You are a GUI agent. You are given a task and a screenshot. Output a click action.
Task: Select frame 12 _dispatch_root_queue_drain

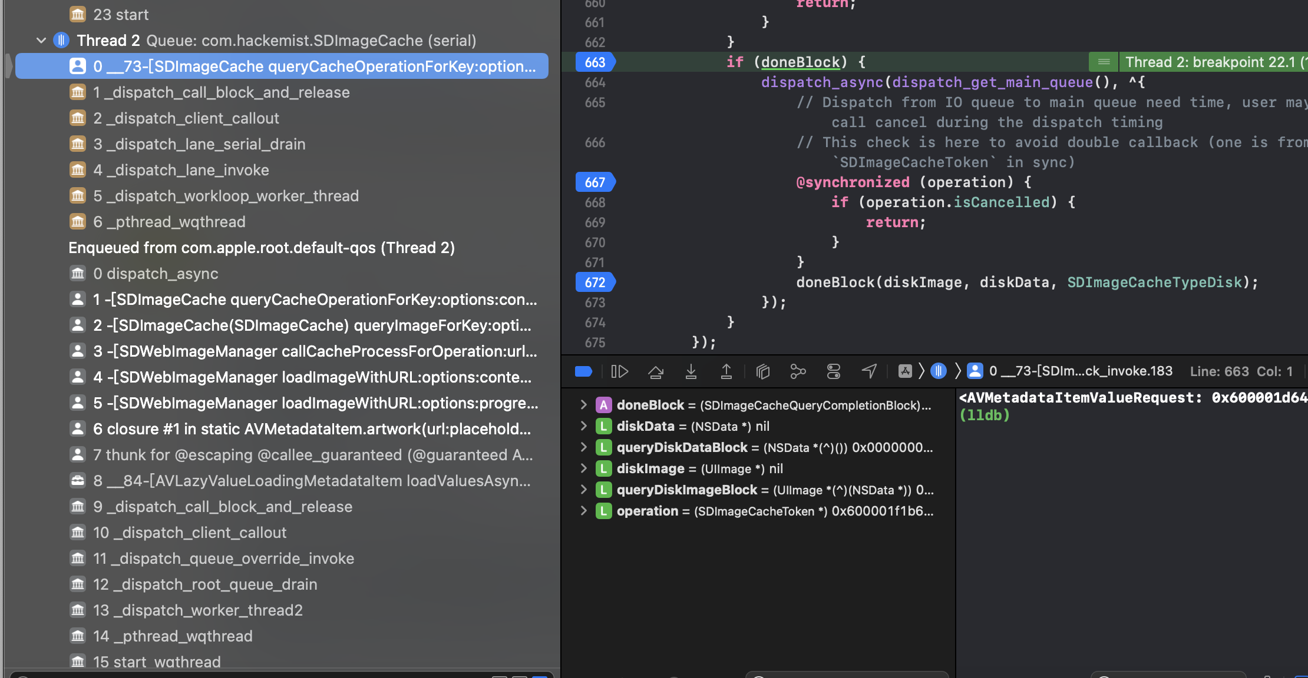(282, 584)
